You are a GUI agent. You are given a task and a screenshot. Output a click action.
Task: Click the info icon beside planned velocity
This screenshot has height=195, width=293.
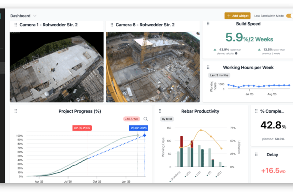(236, 53)
